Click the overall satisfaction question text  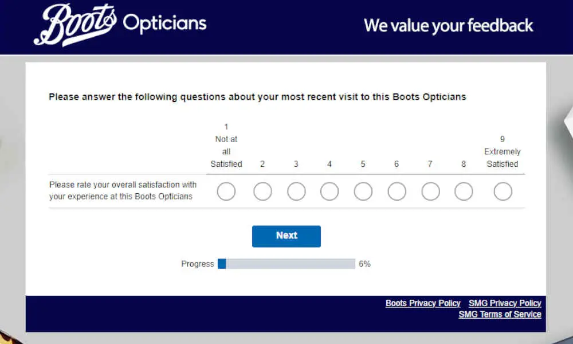coord(123,190)
